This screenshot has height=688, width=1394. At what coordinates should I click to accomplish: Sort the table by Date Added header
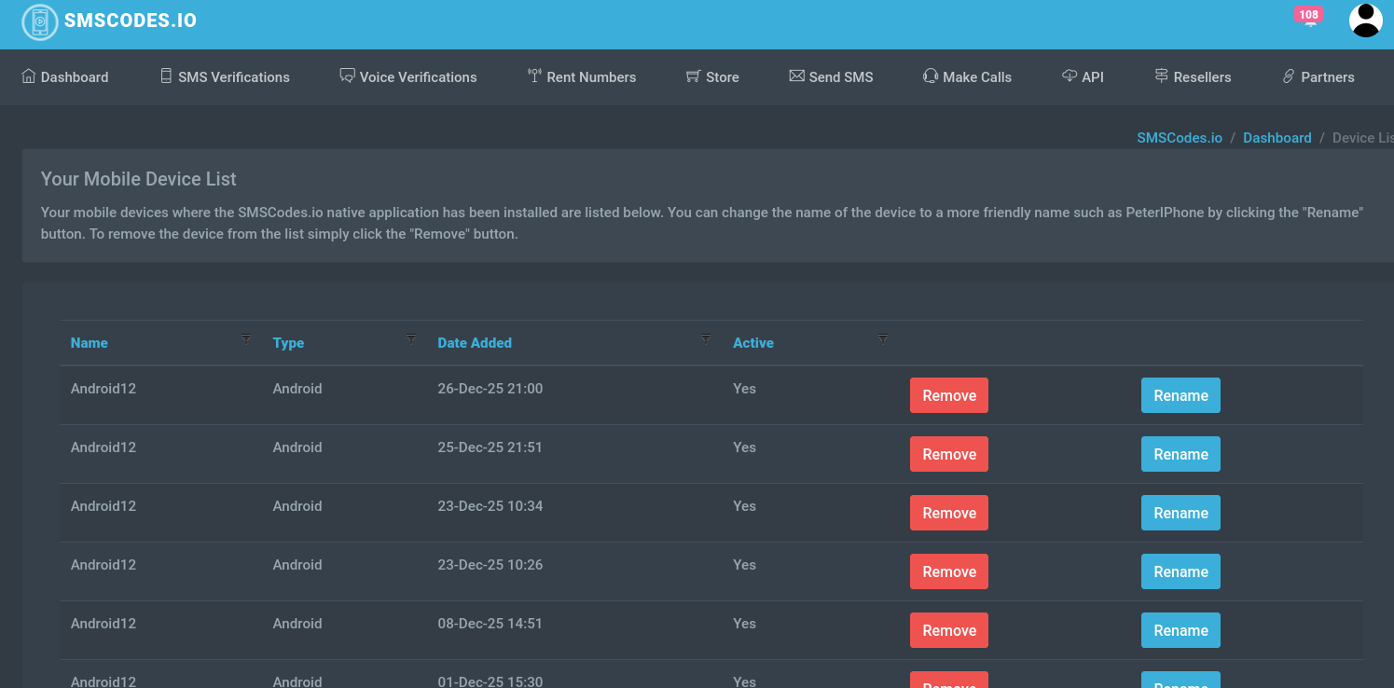(x=475, y=343)
